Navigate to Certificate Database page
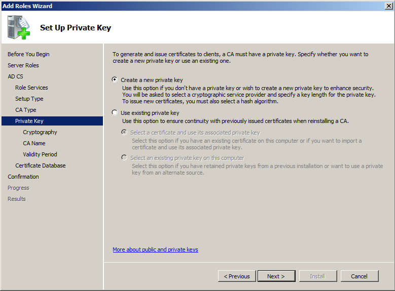Image resolution: width=395 pixels, height=291 pixels. (41, 165)
